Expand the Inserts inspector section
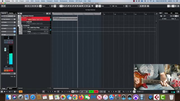This screenshot has width=180, height=101. pos(8,29)
